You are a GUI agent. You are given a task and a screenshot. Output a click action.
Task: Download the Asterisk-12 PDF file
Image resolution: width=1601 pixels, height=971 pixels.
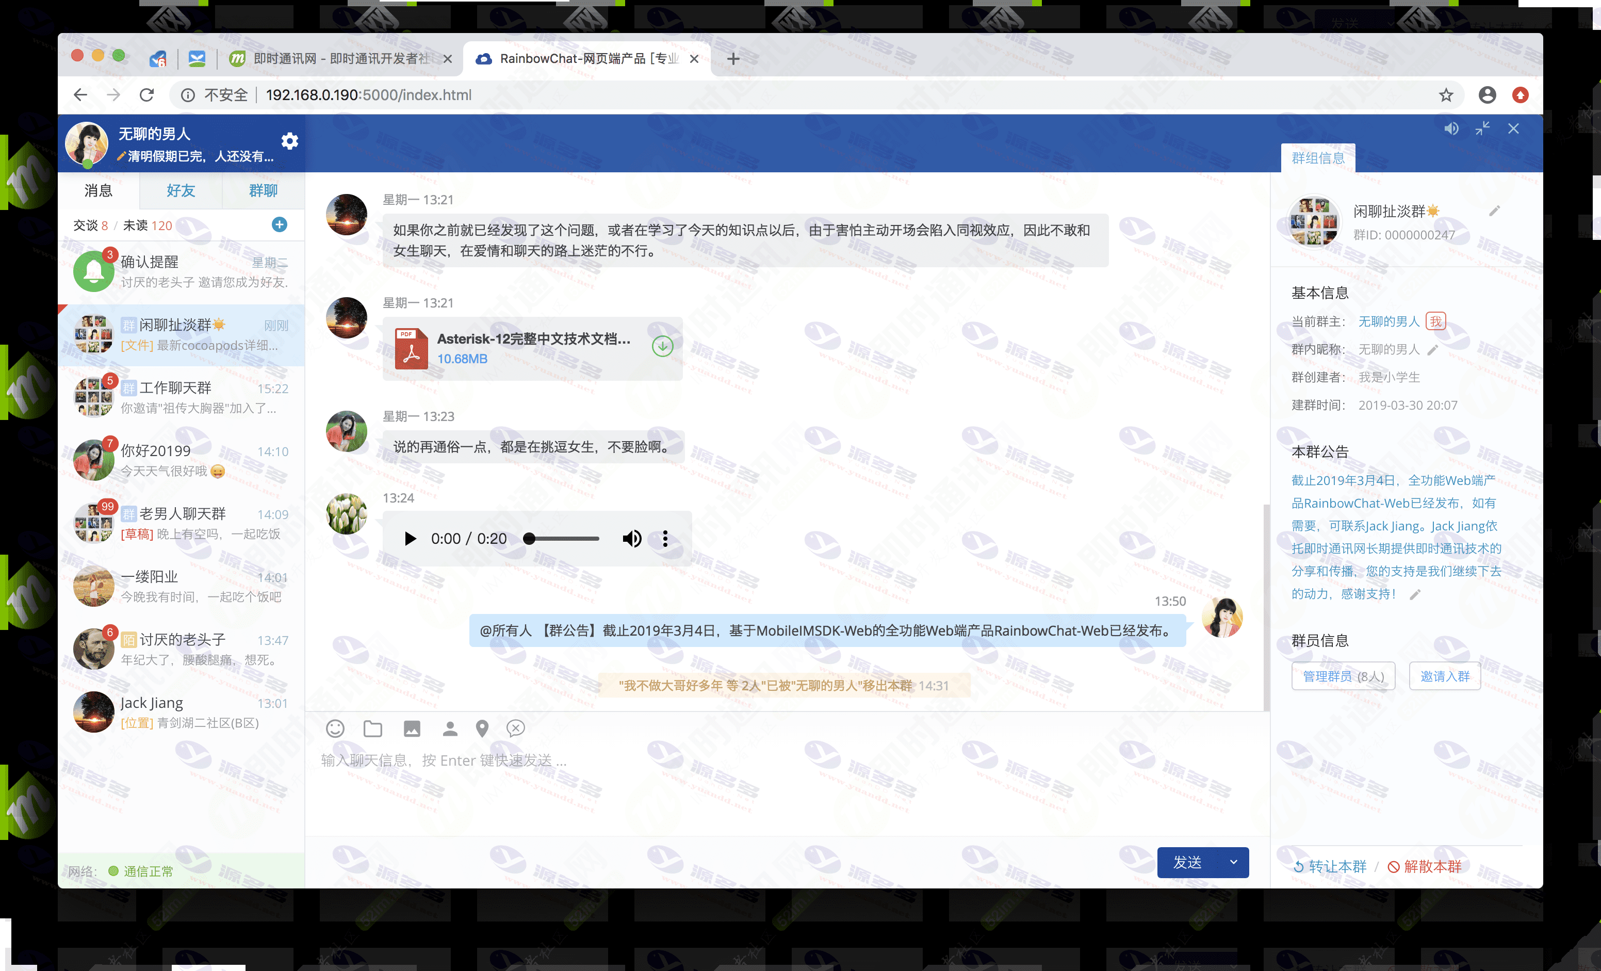click(x=662, y=346)
